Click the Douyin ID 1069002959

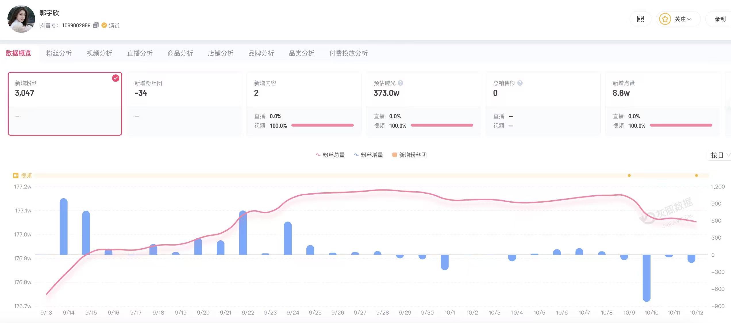[x=76, y=25]
